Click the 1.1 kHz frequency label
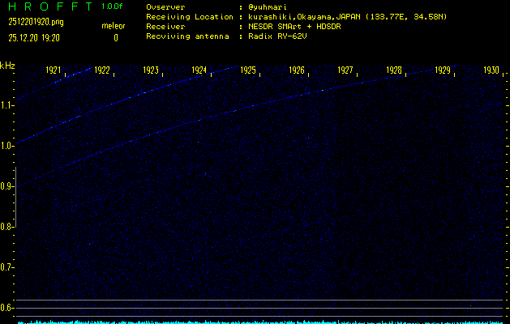Image resolution: width=510 pixels, height=324 pixels. tap(7, 105)
